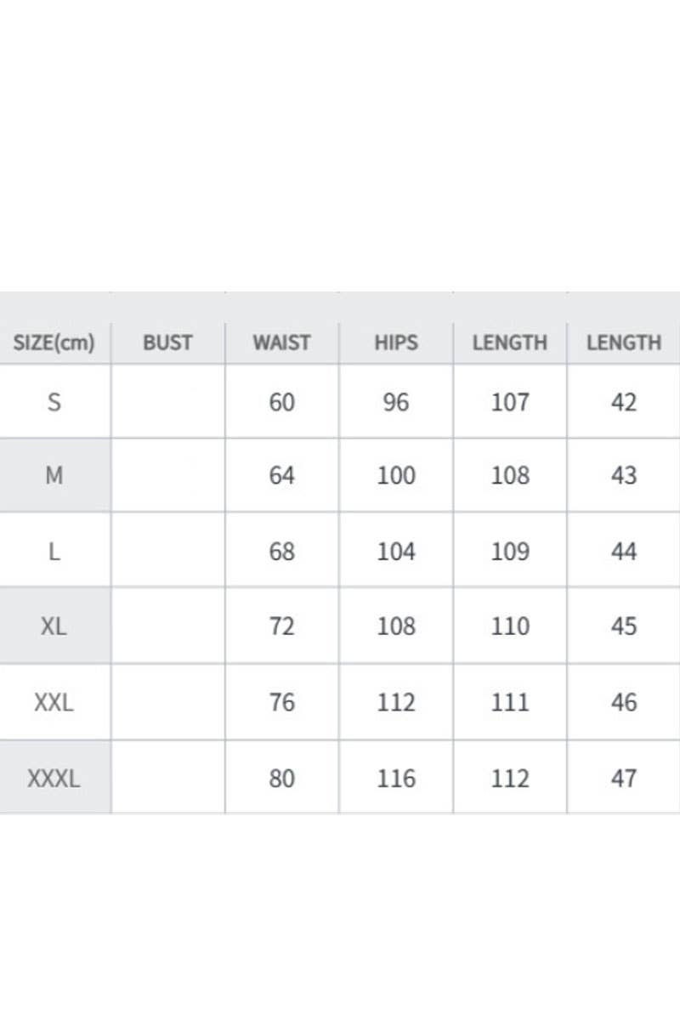Click the empty BUST cell for size L
This screenshot has width=680, height=1020.
(x=167, y=552)
